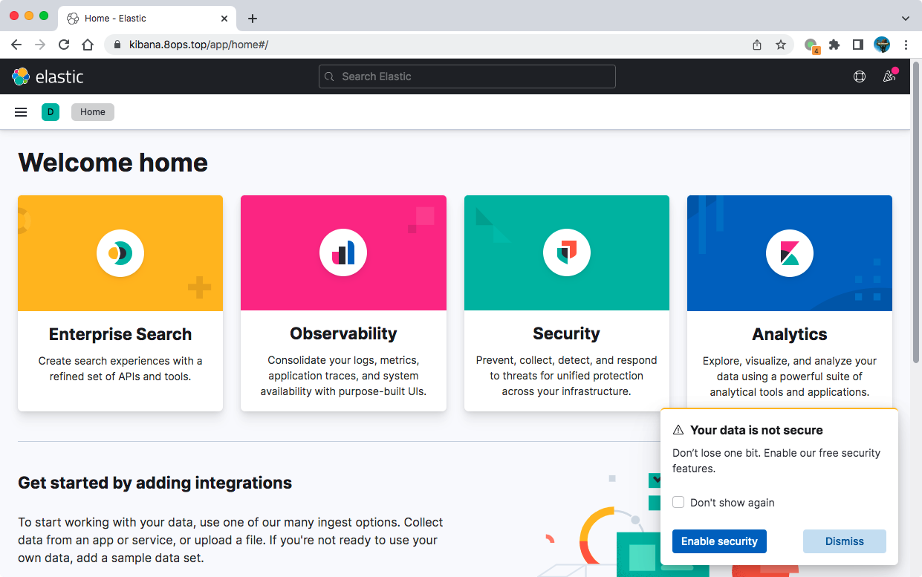Viewport: 922px width, 577px height.
Task: Open the newsfeed party icon
Action: point(889,76)
